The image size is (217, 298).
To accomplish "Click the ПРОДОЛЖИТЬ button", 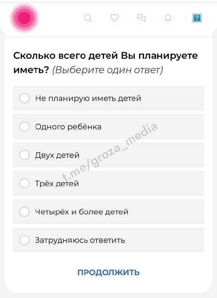I will 108,272.
